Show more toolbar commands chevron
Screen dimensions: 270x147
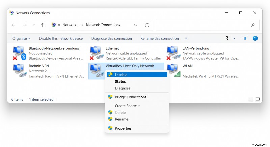(186, 38)
